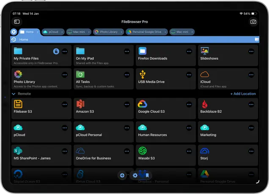Viewport: 269px width, 194px height.
Task: Switch to Personal Google Drive tab
Action: click(x=147, y=32)
